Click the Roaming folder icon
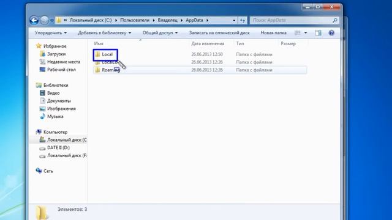 (97, 70)
